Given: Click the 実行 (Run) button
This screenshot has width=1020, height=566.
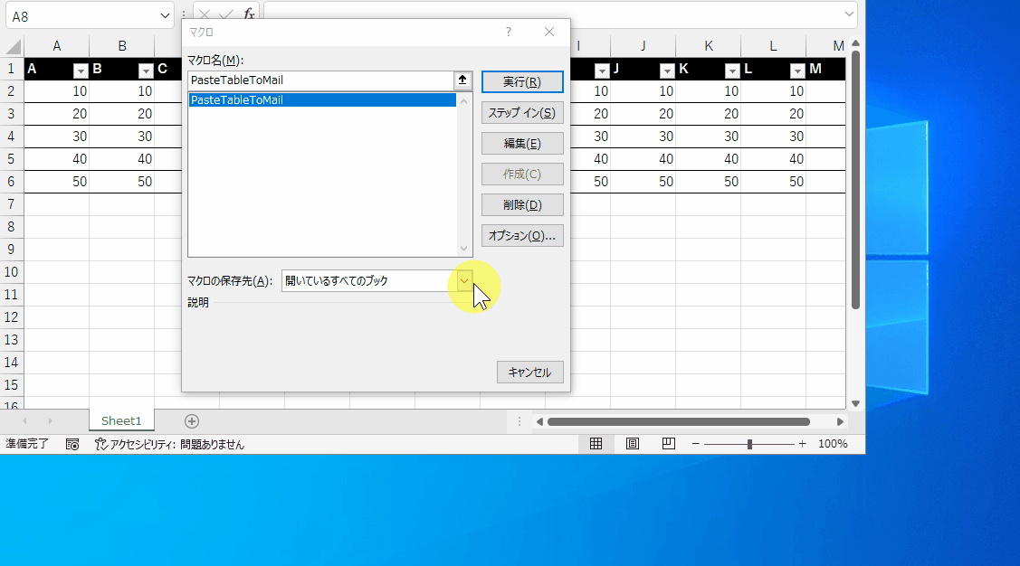Looking at the screenshot, I should pyautogui.click(x=522, y=82).
